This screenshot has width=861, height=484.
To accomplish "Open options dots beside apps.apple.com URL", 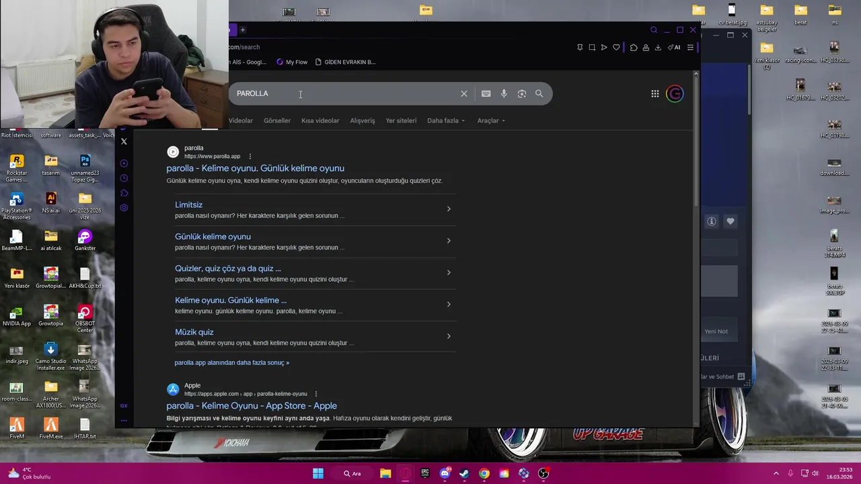I will pyautogui.click(x=315, y=394).
